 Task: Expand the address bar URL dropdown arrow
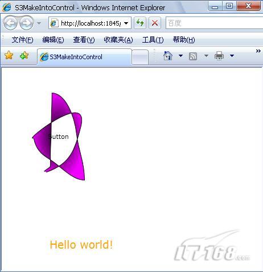(x=126, y=23)
